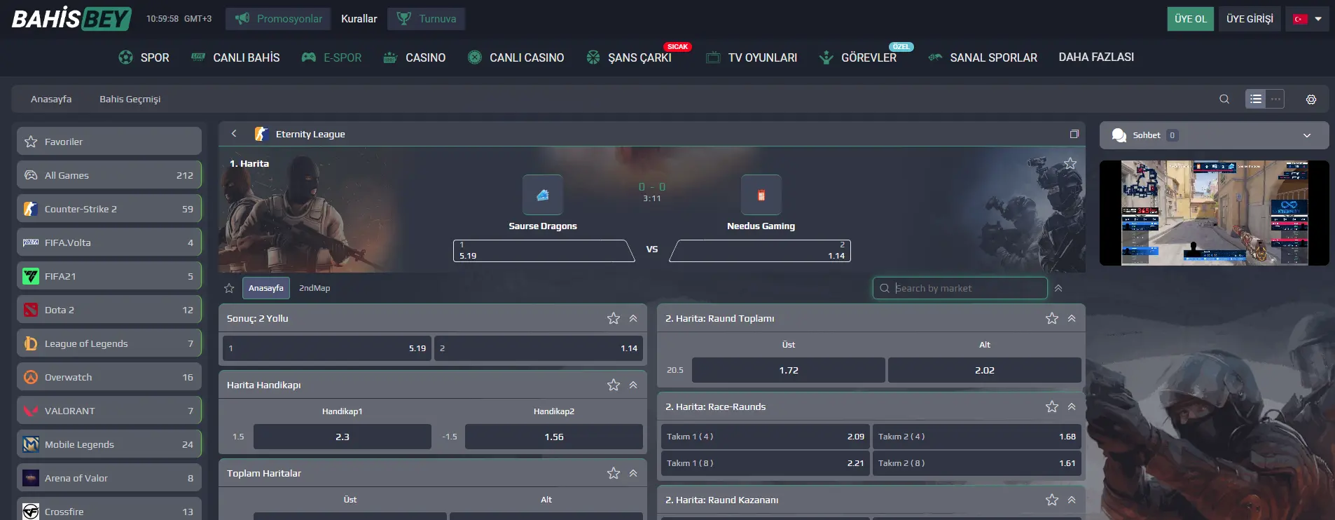Image resolution: width=1335 pixels, height=520 pixels.
Task: Select Dota 2 in sidebar
Action: point(109,309)
